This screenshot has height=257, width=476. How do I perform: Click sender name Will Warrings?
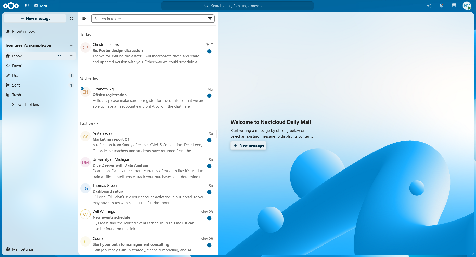[104, 212]
